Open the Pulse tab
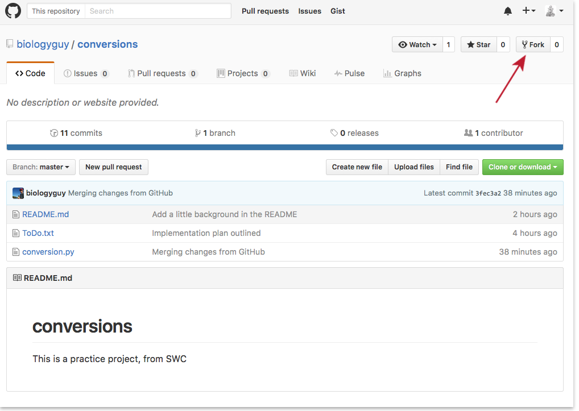Screen dimensions: 579x411 [349, 73]
